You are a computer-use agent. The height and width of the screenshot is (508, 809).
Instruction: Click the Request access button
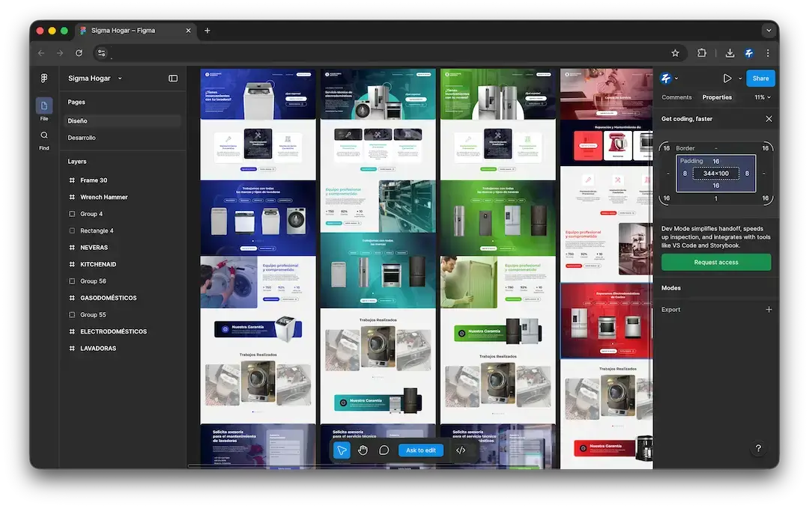point(716,263)
